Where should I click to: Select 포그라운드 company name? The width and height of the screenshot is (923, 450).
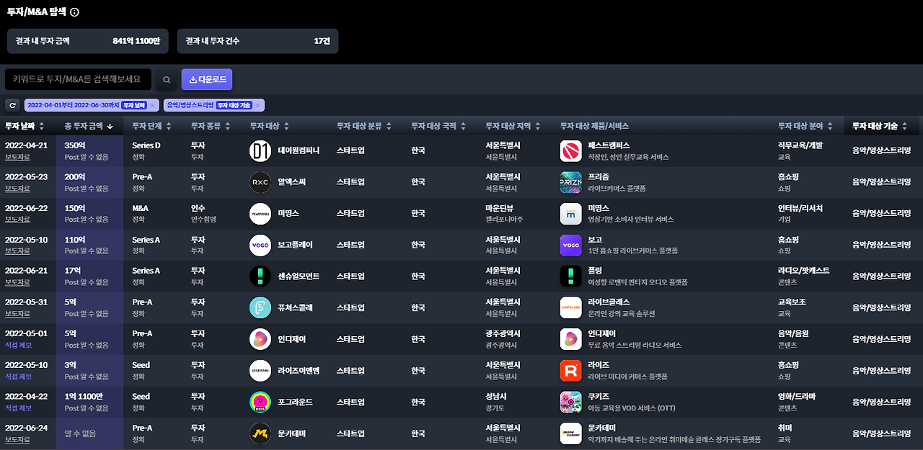pos(295,402)
